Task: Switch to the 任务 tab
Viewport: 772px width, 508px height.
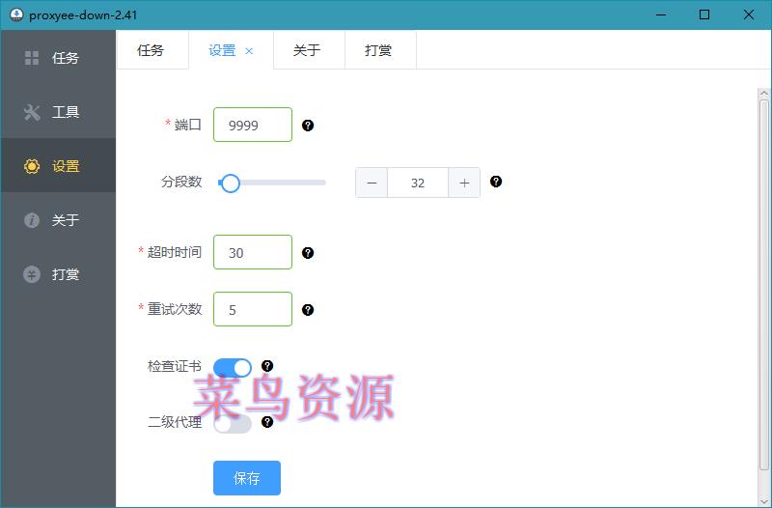Action: tap(152, 50)
